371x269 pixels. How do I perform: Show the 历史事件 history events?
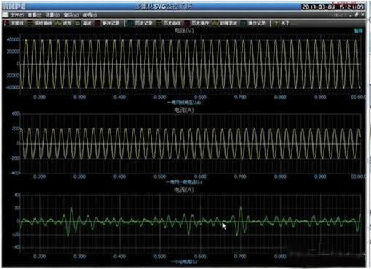(x=197, y=23)
